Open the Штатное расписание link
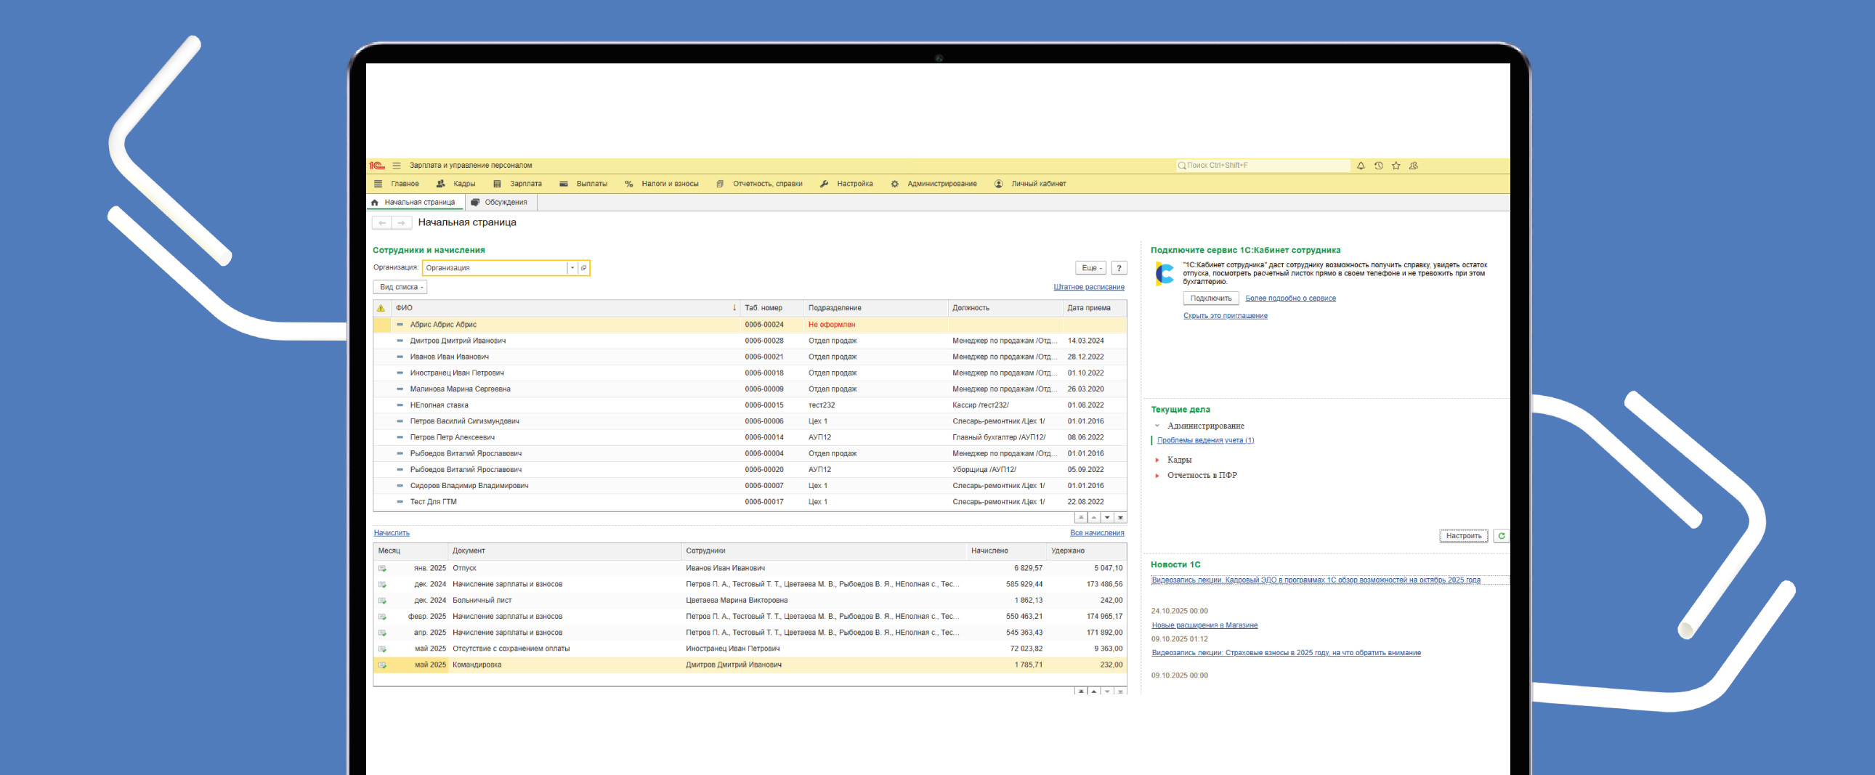 coord(1088,288)
